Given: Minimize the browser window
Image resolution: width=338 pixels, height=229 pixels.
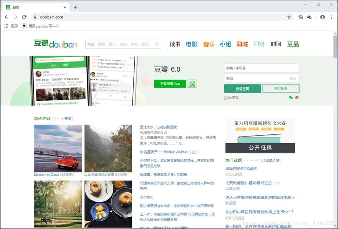Looking at the screenshot, I should (x=306, y=4).
